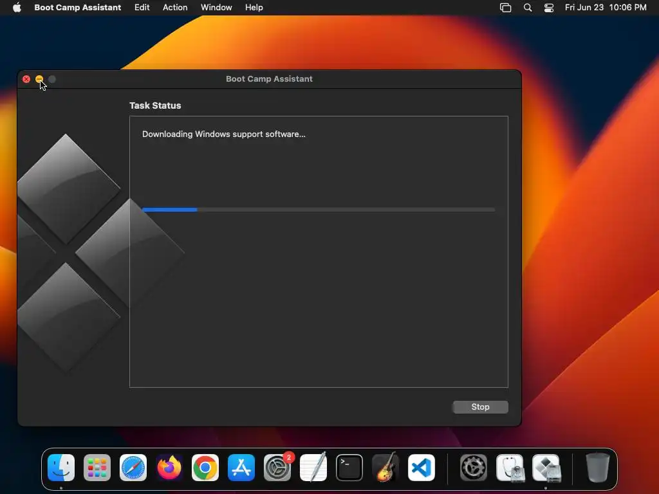This screenshot has width=659, height=494.
Task: Open the Window menu
Action: (216, 8)
